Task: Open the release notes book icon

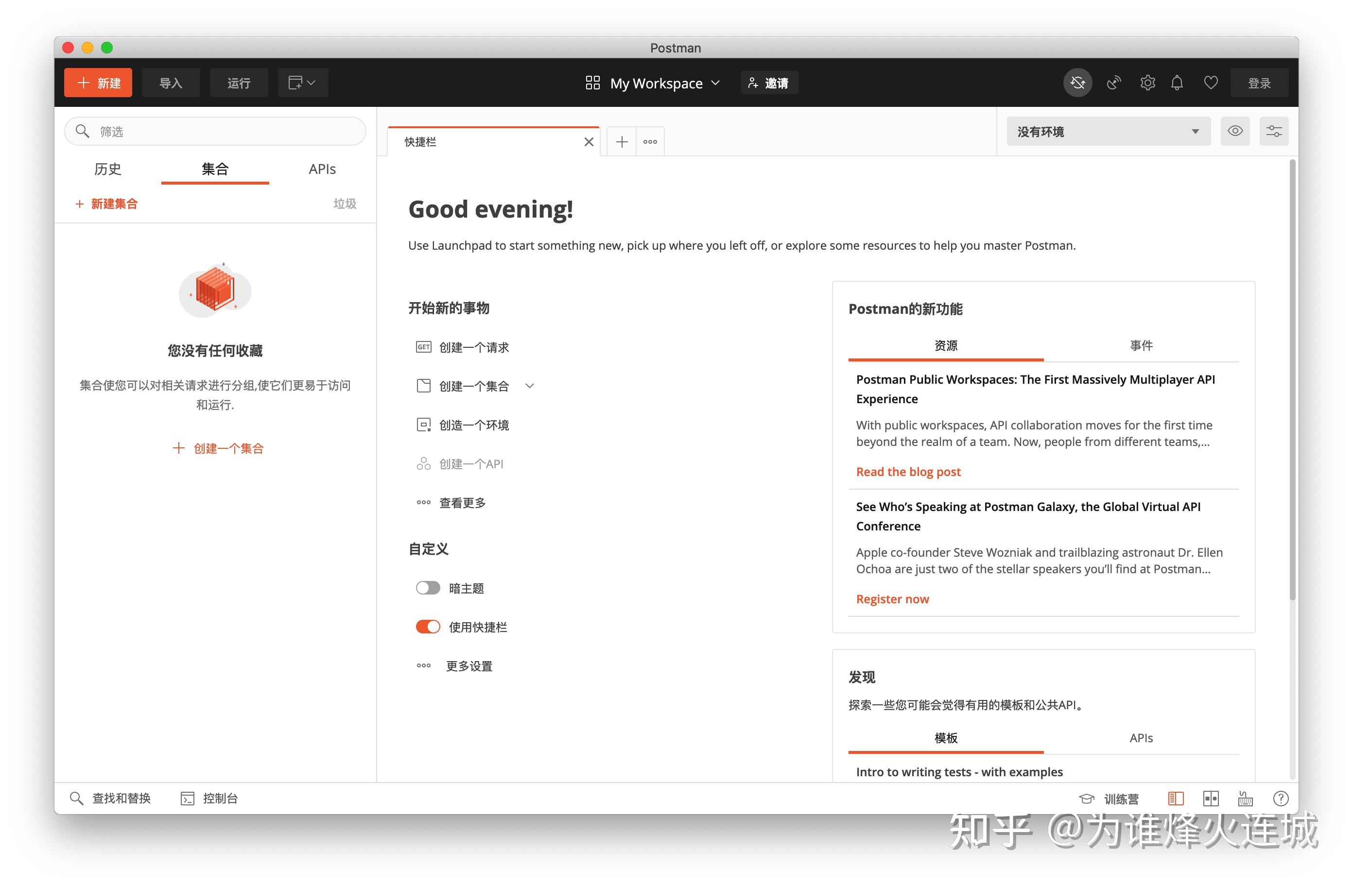Action: click(1175, 798)
